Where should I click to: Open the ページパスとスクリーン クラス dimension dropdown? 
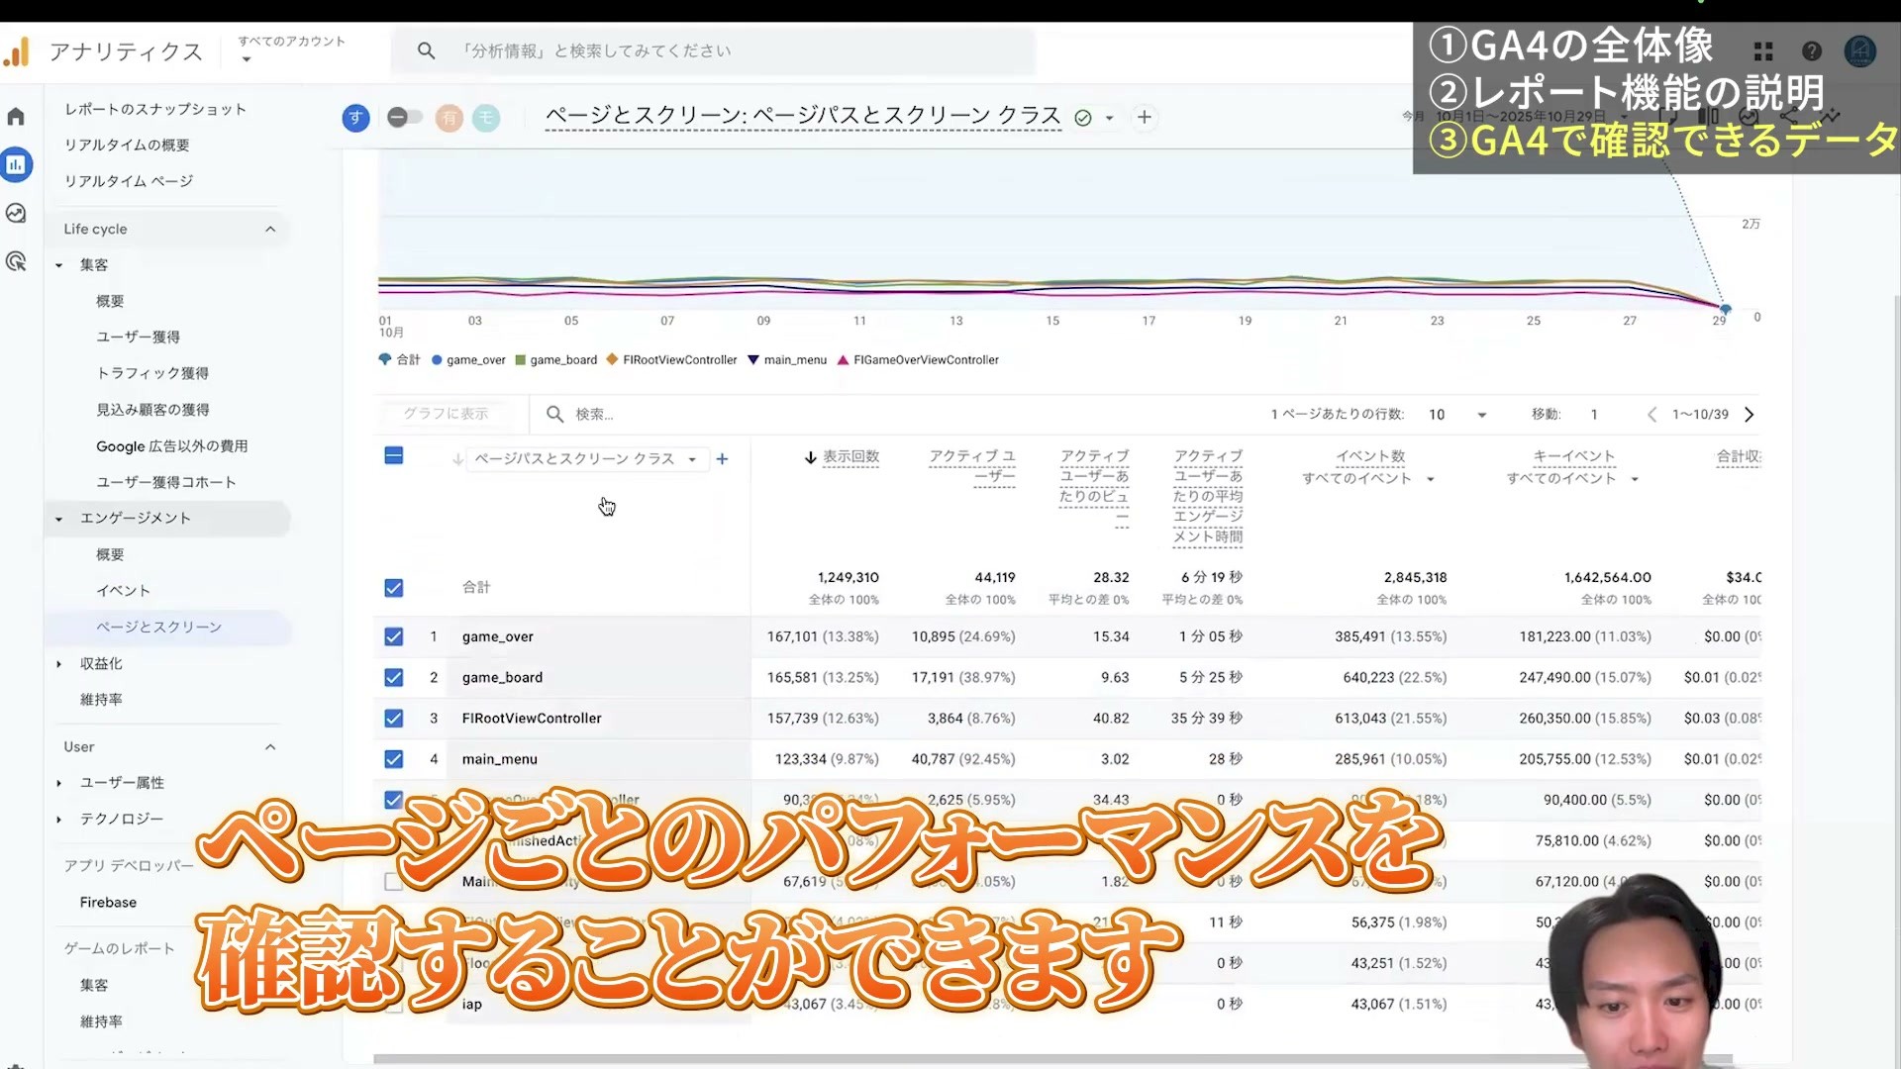coord(586,459)
